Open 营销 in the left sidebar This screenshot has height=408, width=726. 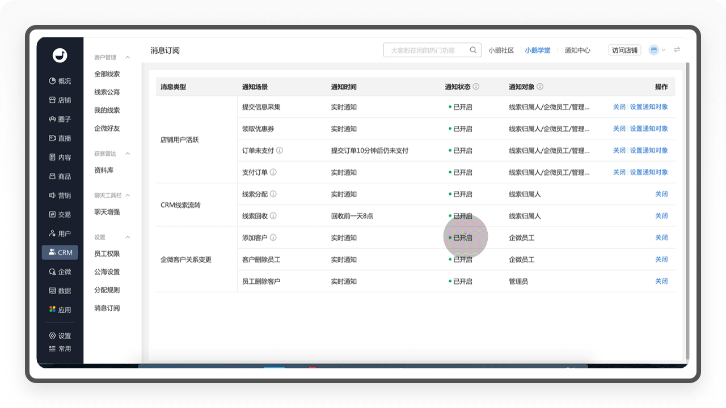pyautogui.click(x=60, y=195)
